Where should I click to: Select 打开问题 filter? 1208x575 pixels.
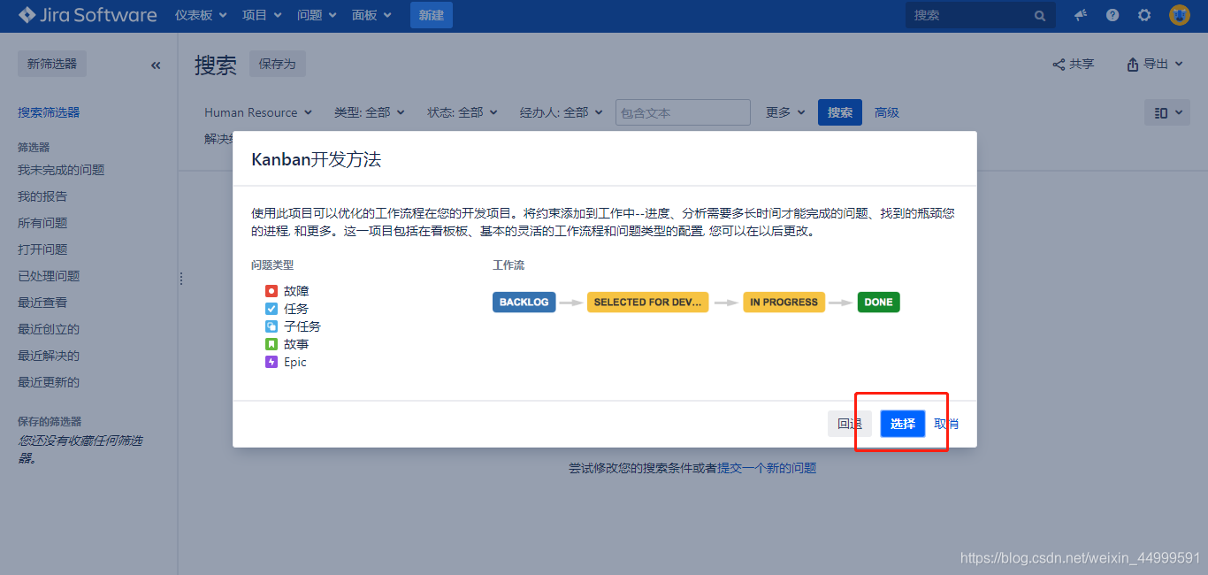42,249
